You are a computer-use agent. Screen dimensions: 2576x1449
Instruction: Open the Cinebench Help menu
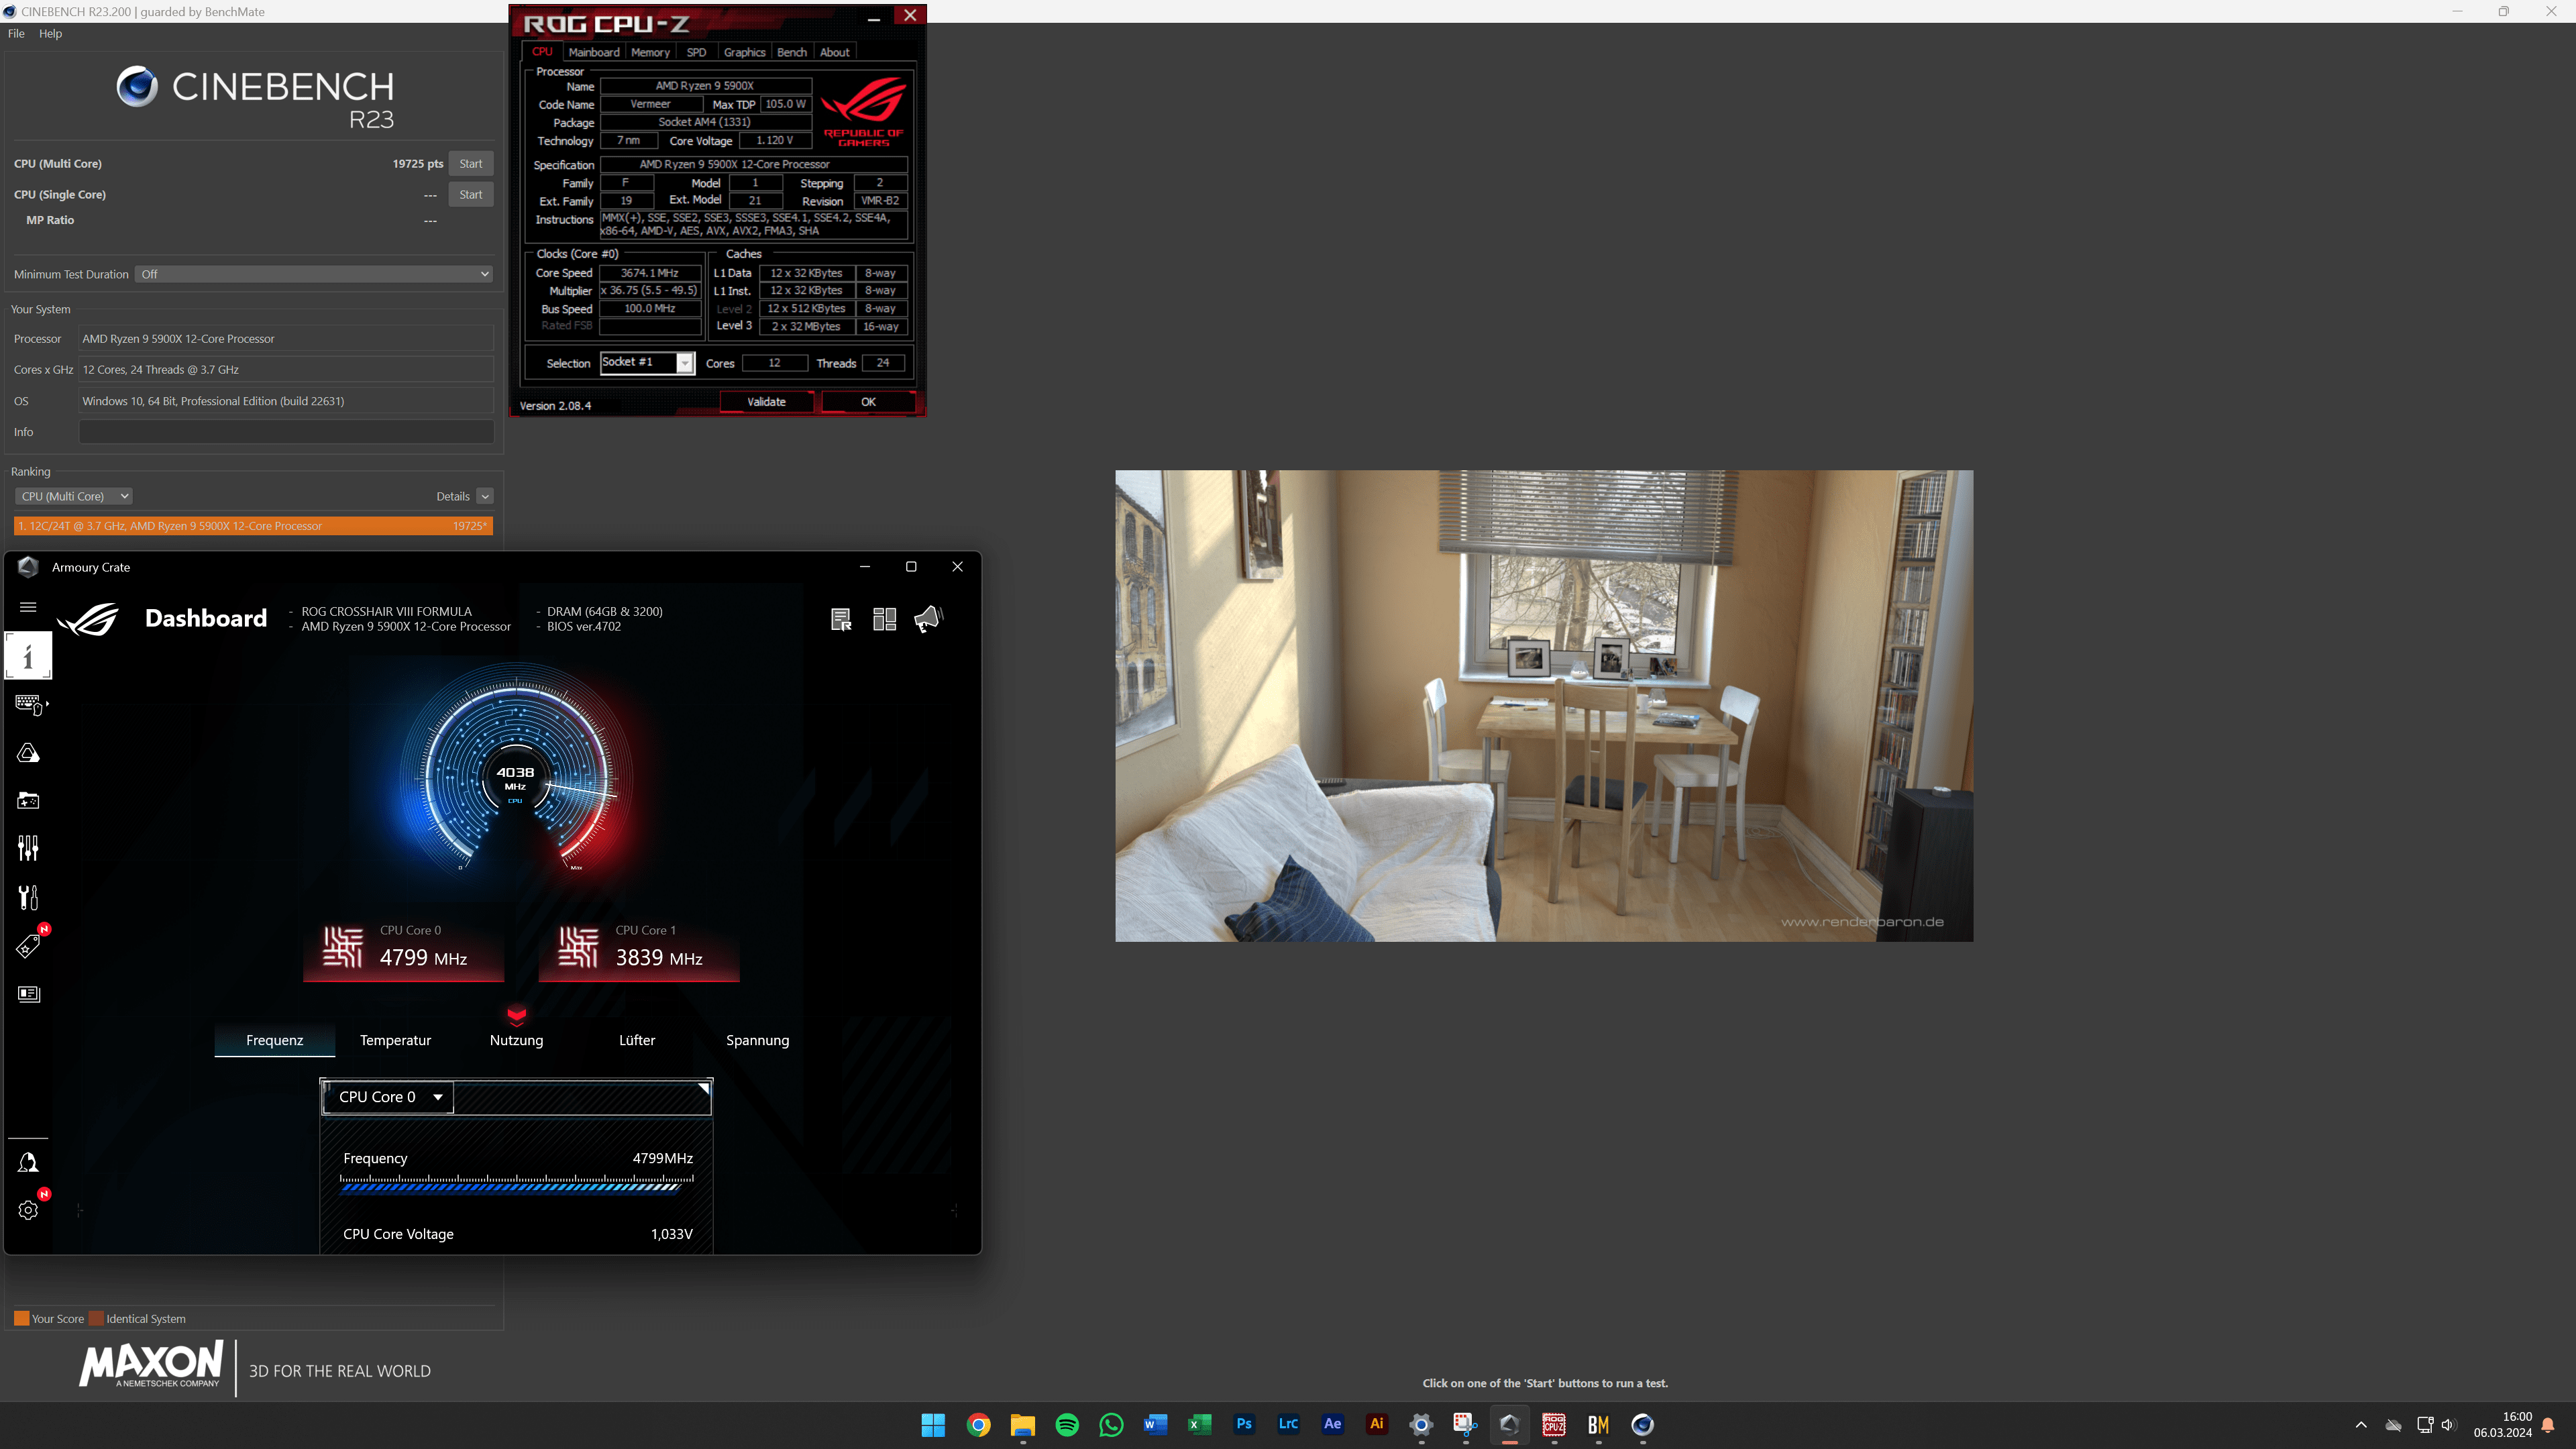pos(50,33)
